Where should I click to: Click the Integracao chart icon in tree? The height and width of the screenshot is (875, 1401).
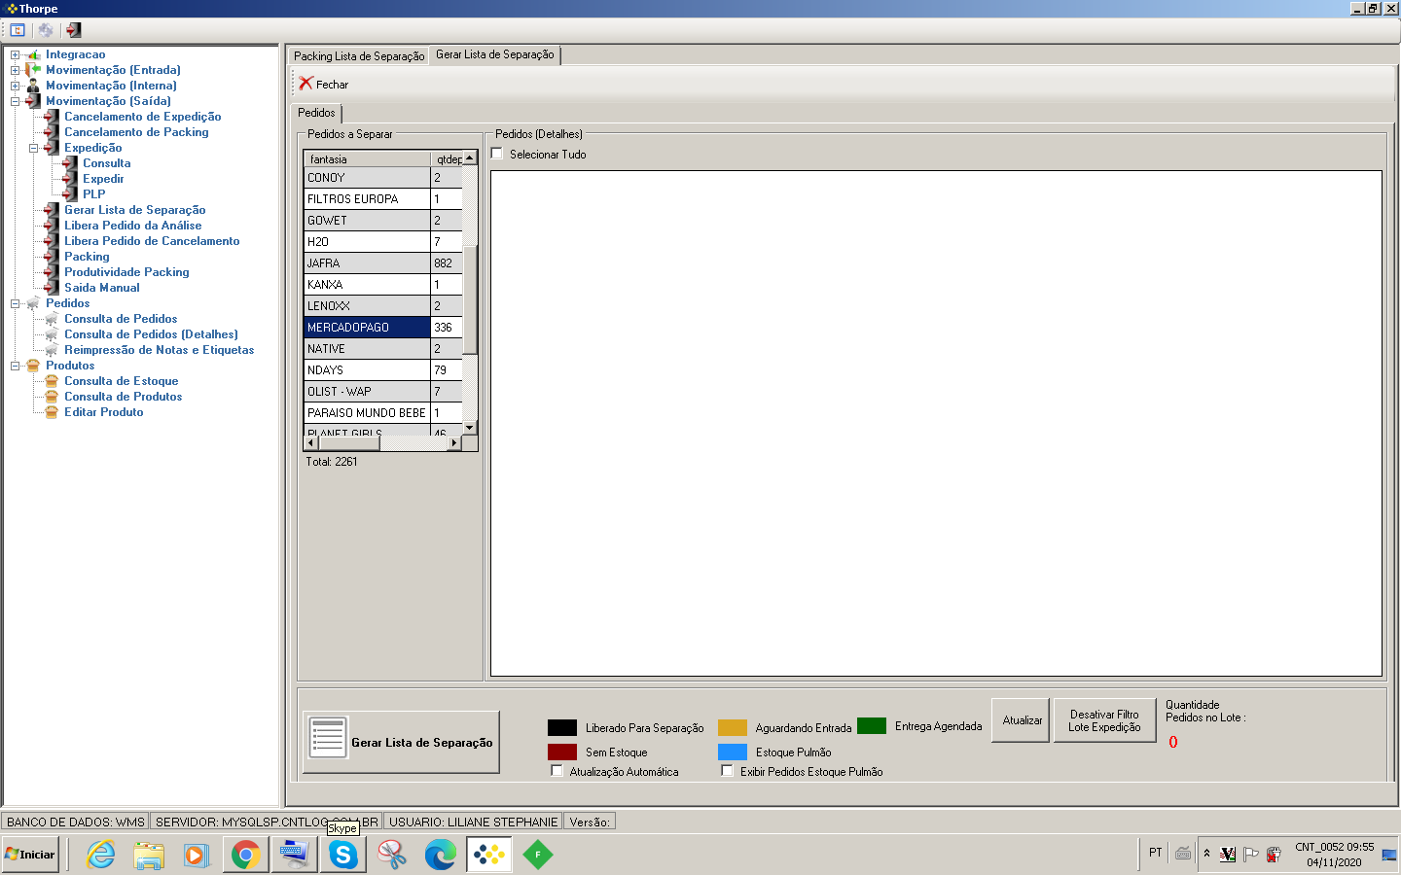point(34,54)
